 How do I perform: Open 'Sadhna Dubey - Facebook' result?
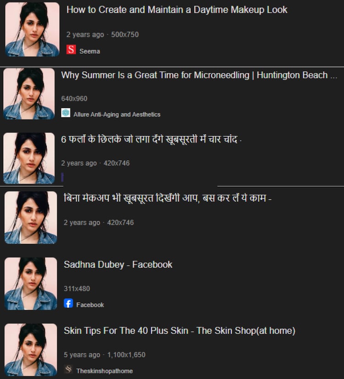pos(118,265)
